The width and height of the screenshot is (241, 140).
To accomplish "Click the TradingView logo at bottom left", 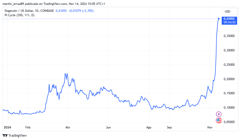I will (x=15, y=135).
